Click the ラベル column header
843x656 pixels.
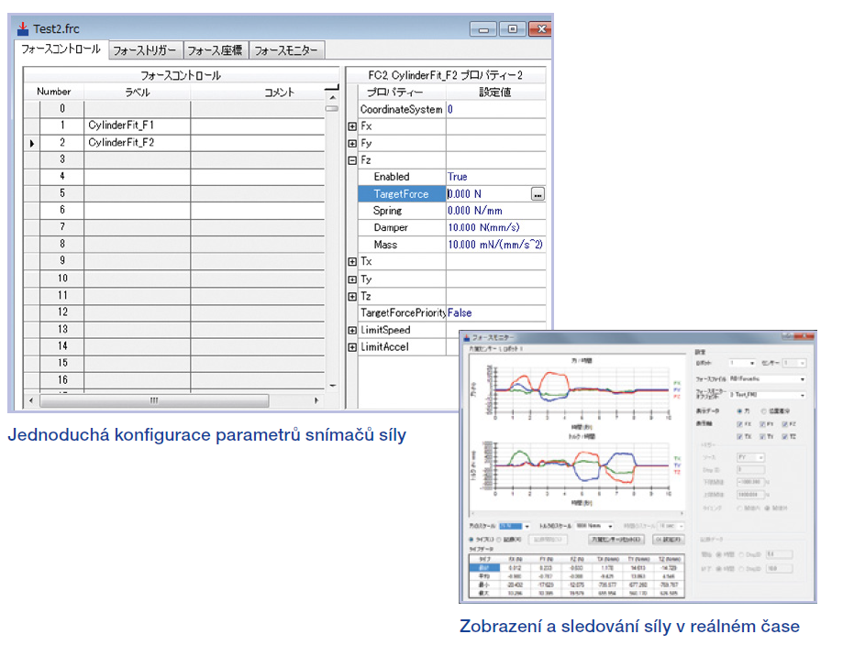(137, 93)
